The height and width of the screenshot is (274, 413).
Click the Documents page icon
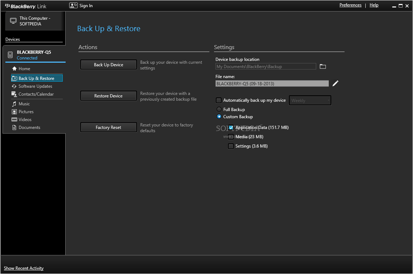[14, 128]
